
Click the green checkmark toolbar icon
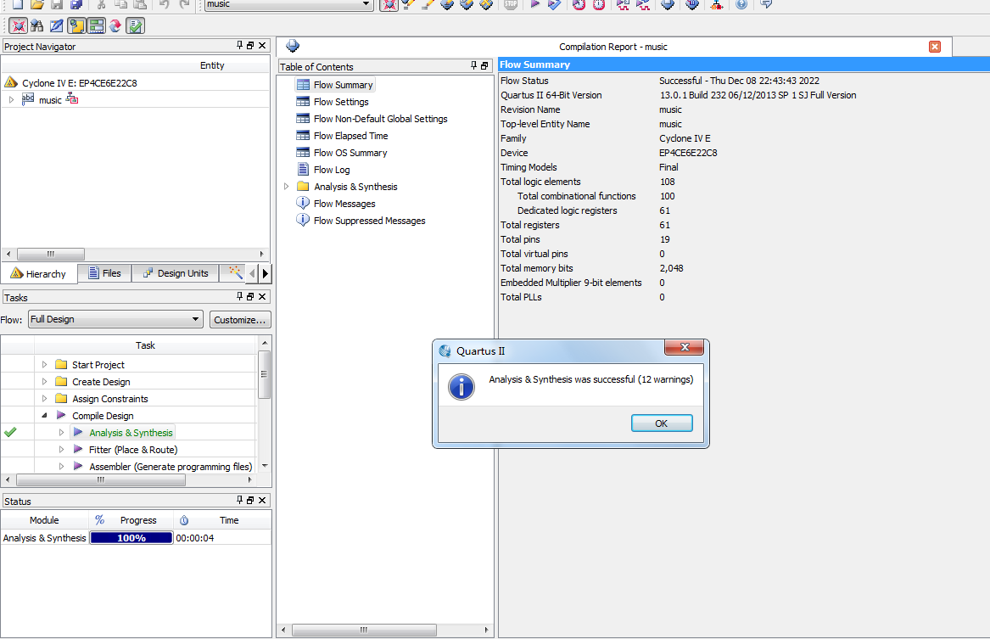pos(135,25)
